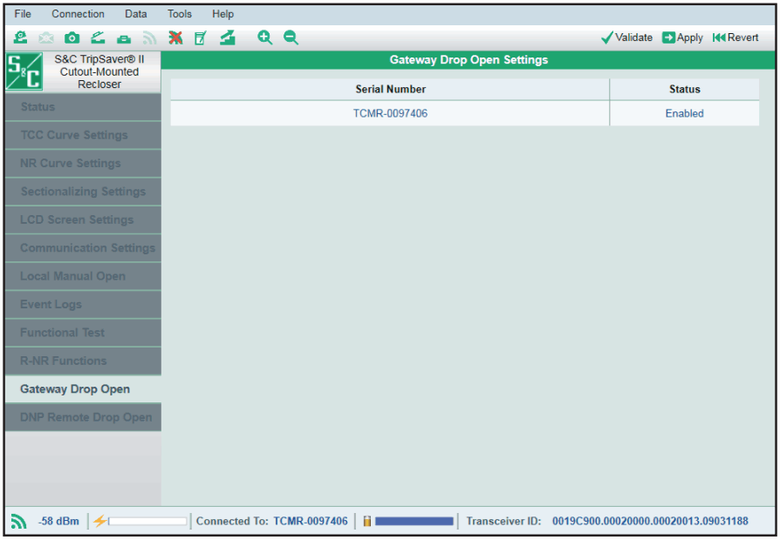Click the Revert button
The image size is (780, 540).
tap(736, 37)
